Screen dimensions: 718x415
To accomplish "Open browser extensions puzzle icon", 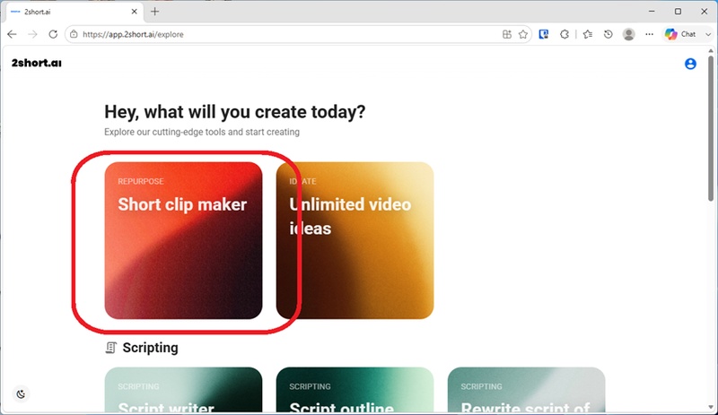I will point(565,34).
